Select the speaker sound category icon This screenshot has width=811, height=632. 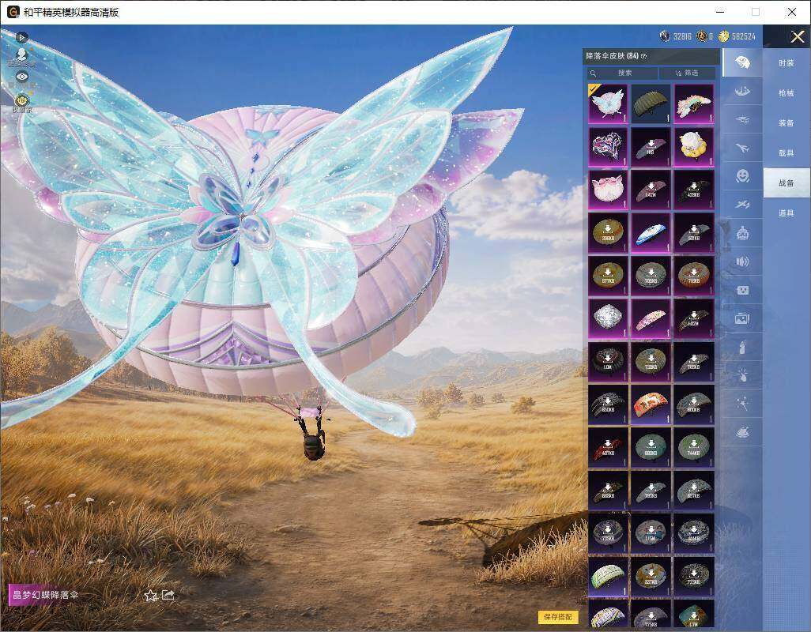(742, 261)
